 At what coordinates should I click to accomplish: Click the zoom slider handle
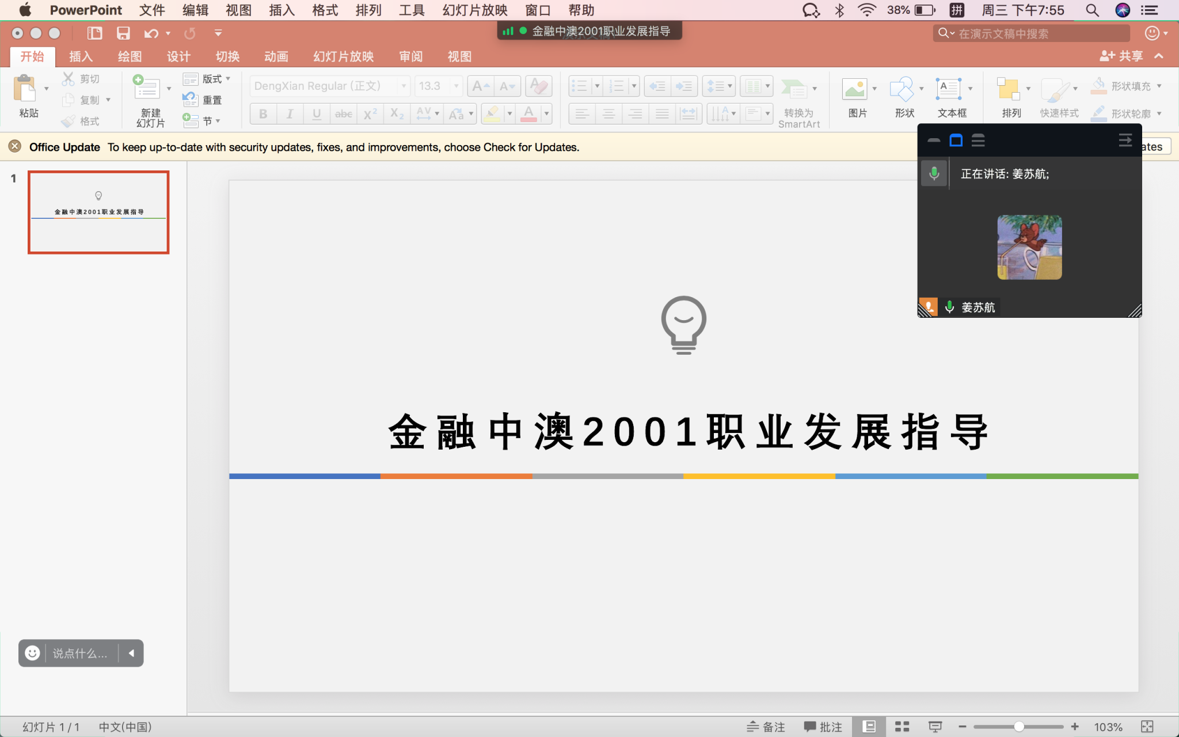1019,727
